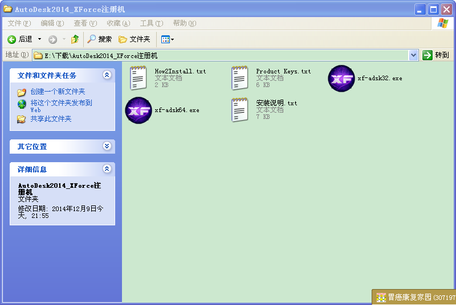This screenshot has height=305, width=456.
Task: Collapse the 详细信息 panel
Action: pyautogui.click(x=107, y=169)
